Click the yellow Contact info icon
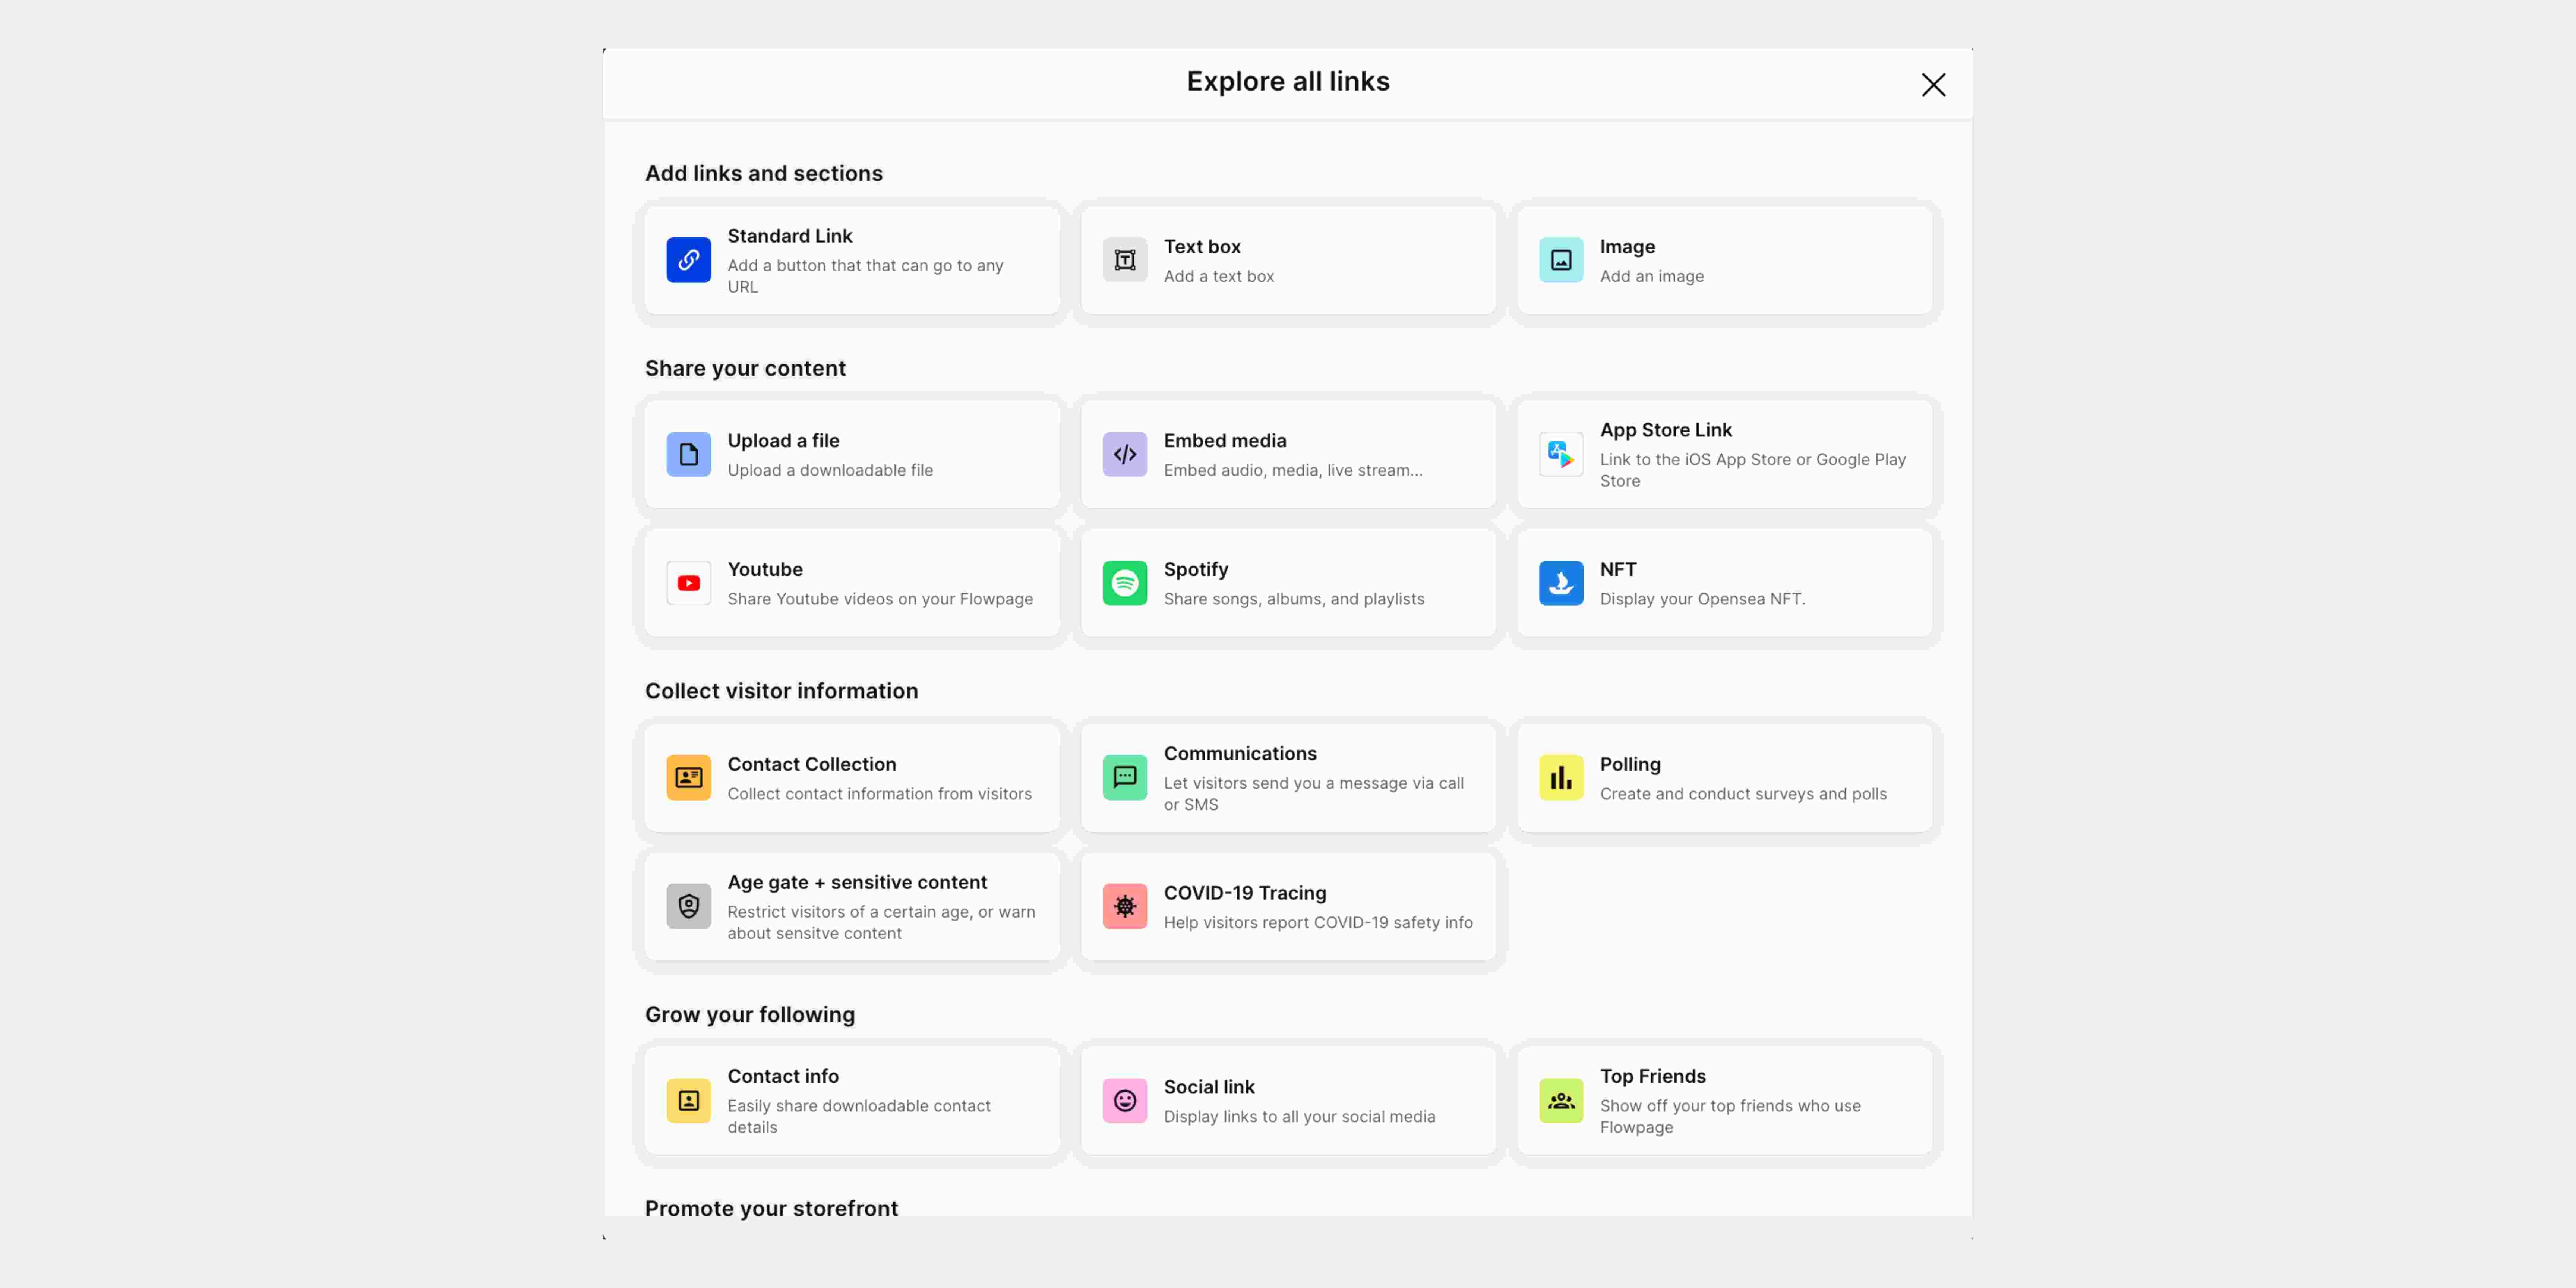 [689, 1101]
